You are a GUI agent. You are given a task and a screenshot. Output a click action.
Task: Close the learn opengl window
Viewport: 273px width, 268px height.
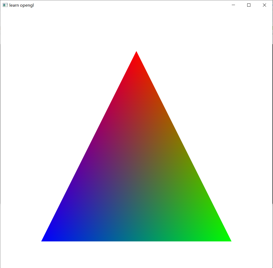coord(264,5)
